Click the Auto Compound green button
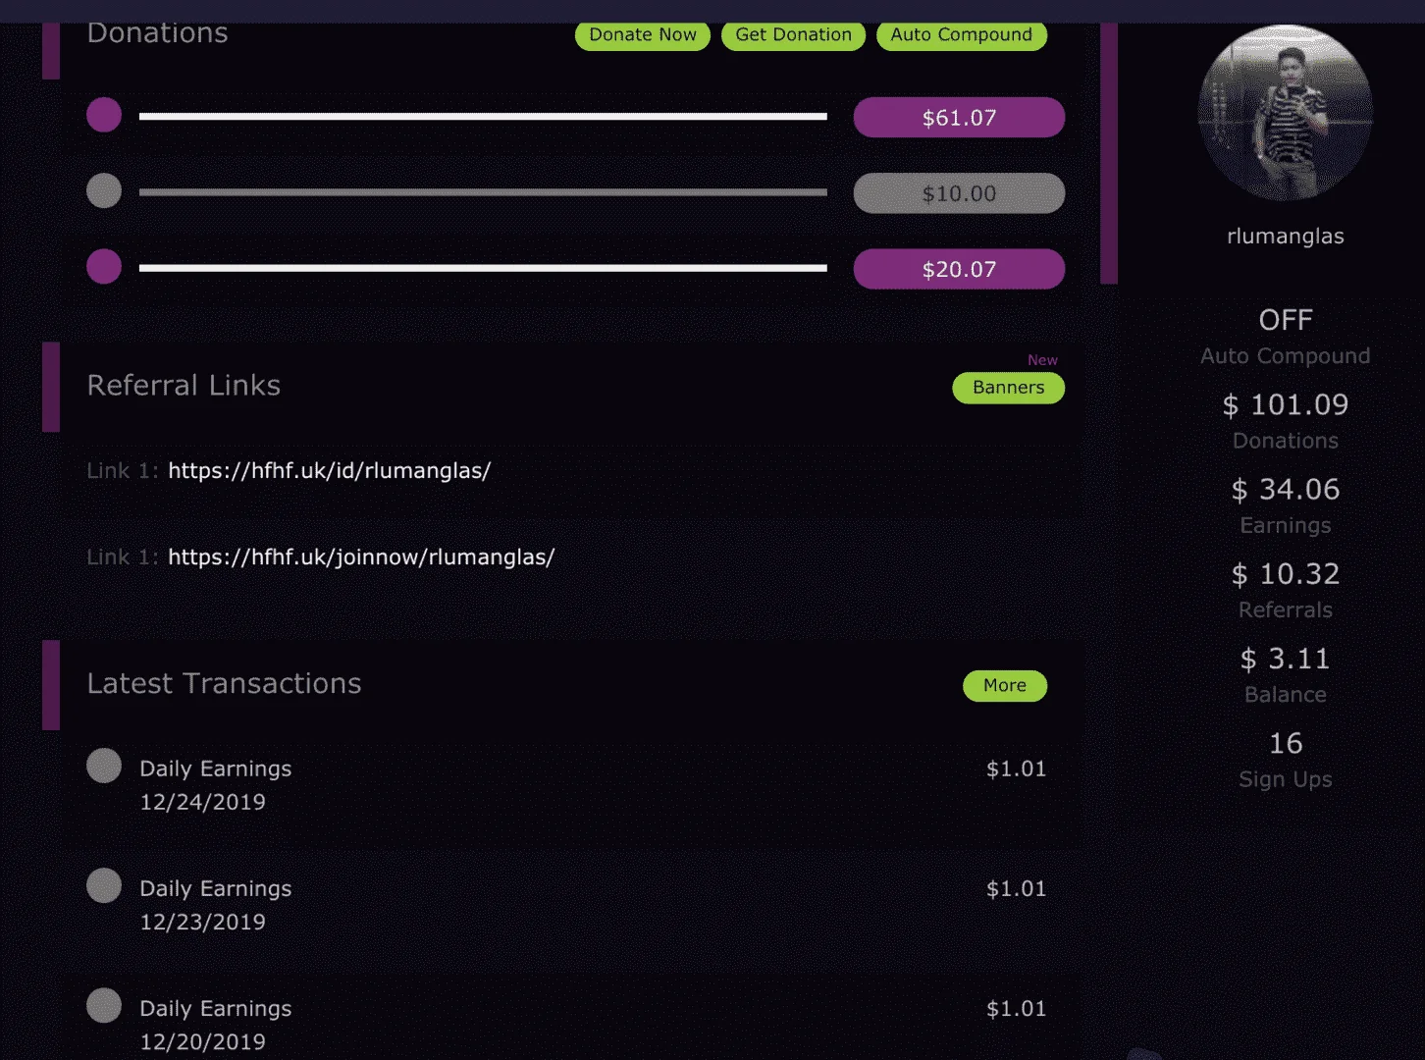The height and width of the screenshot is (1060, 1425). (961, 35)
